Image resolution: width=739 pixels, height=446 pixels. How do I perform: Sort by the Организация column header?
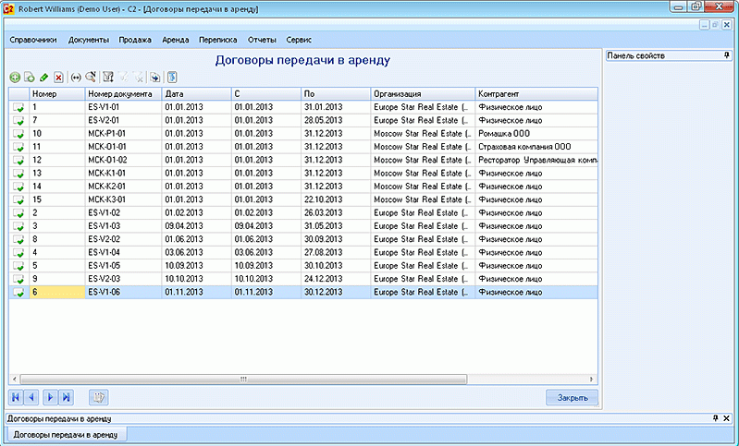[x=423, y=93]
